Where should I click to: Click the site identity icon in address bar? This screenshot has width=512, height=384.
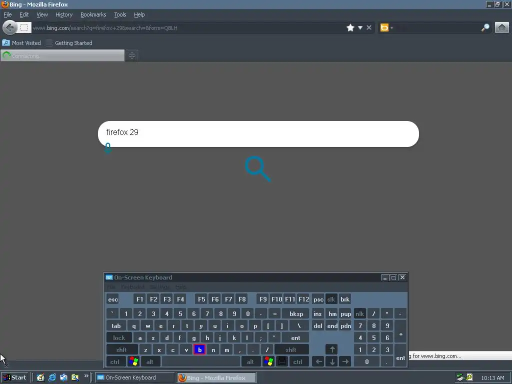(24, 28)
